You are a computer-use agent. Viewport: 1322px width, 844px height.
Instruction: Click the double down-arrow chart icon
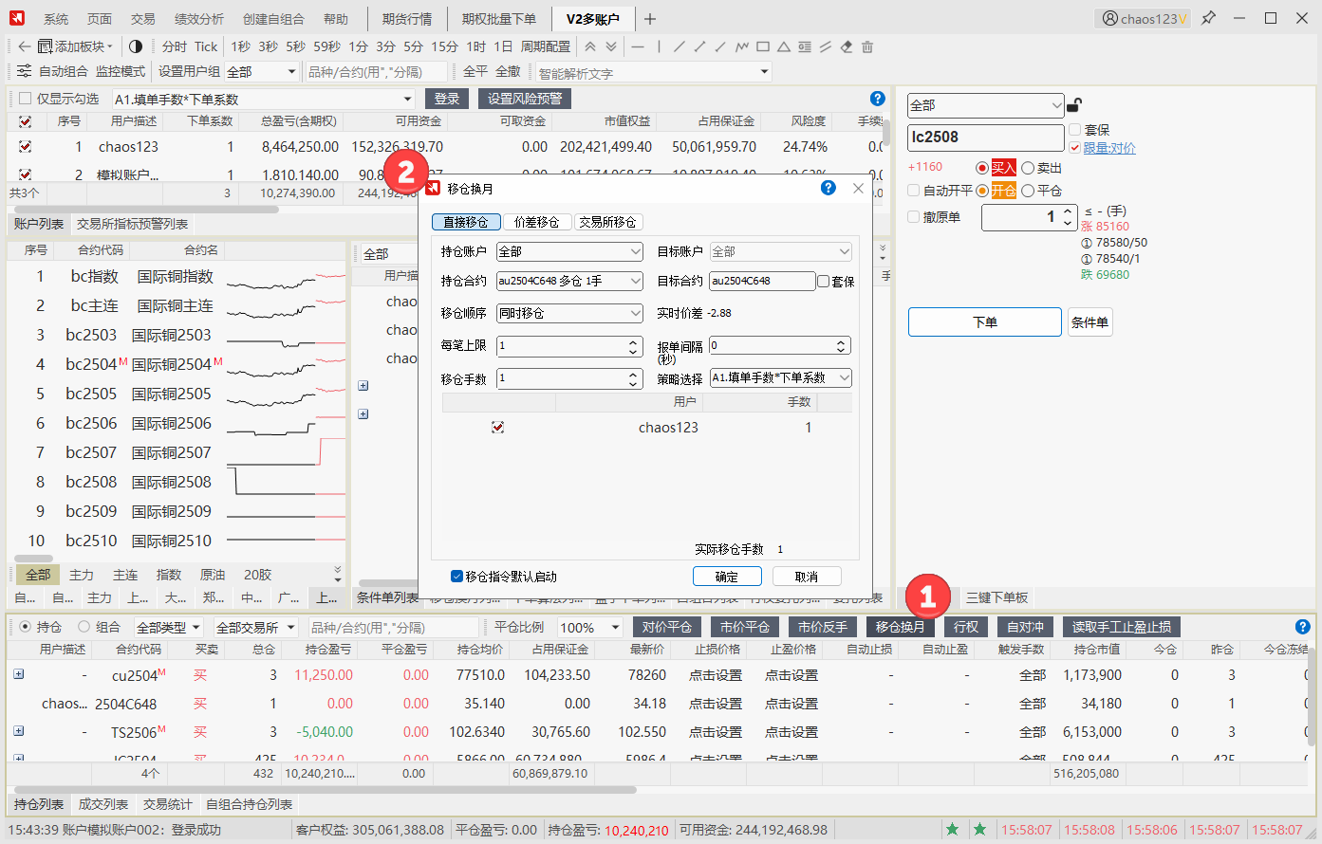coord(611,46)
